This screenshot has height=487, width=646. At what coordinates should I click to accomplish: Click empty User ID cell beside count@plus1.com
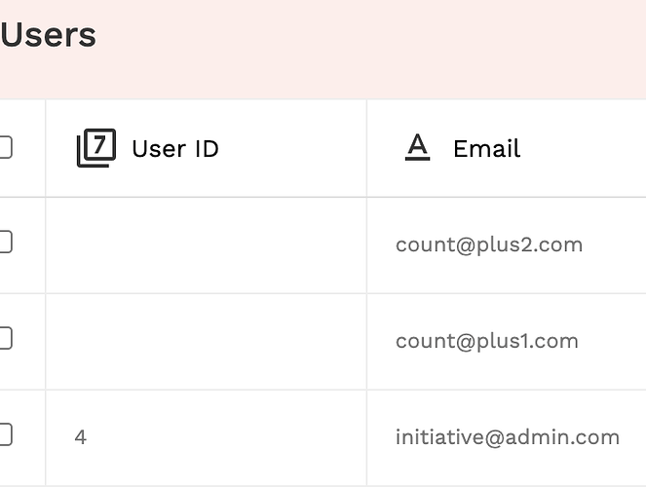point(206,342)
